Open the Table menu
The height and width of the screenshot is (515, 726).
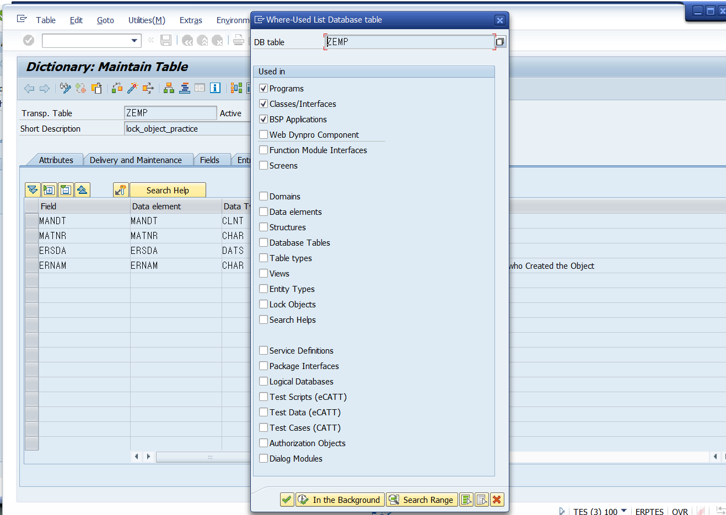(x=46, y=20)
